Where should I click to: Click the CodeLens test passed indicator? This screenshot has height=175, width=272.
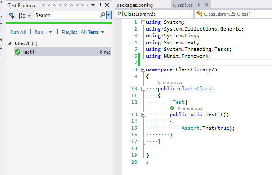pos(172,108)
